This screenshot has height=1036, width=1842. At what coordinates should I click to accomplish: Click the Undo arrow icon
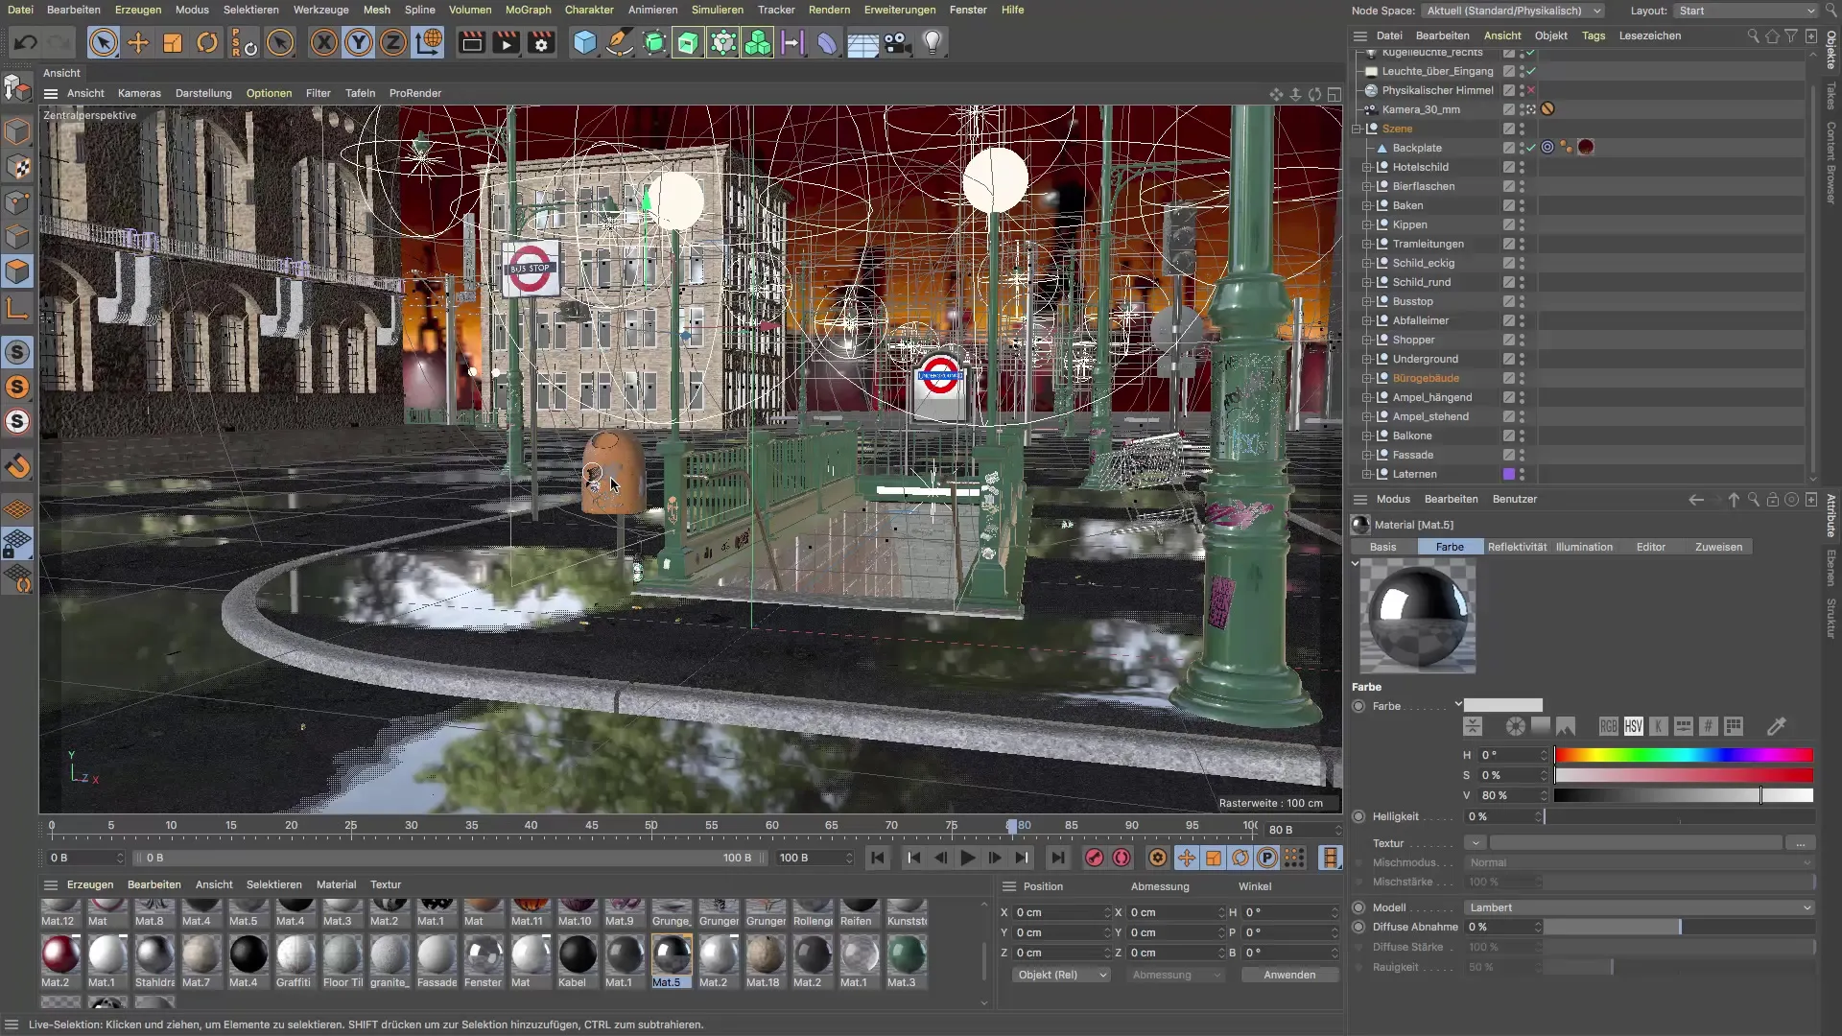tap(26, 43)
